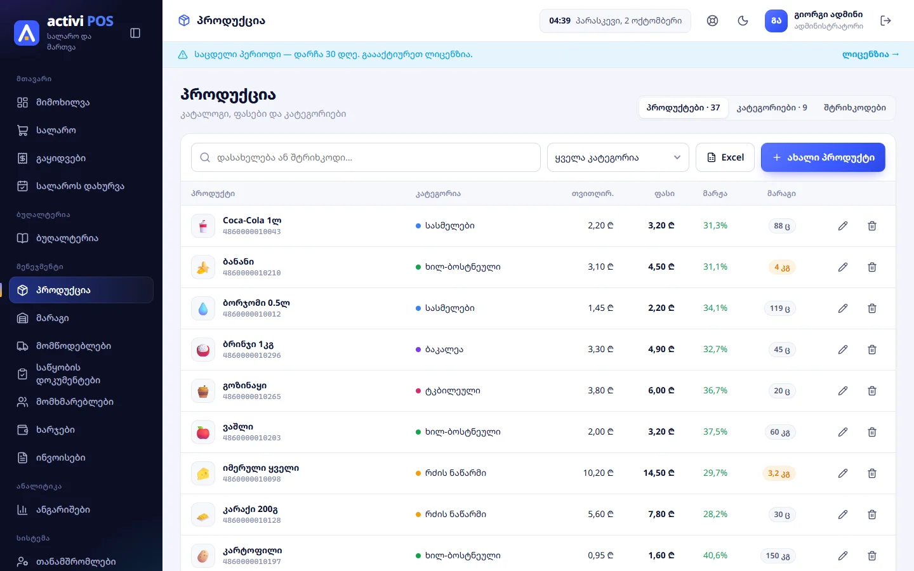Open the იმერული ყველი product thumbnail

(x=203, y=473)
